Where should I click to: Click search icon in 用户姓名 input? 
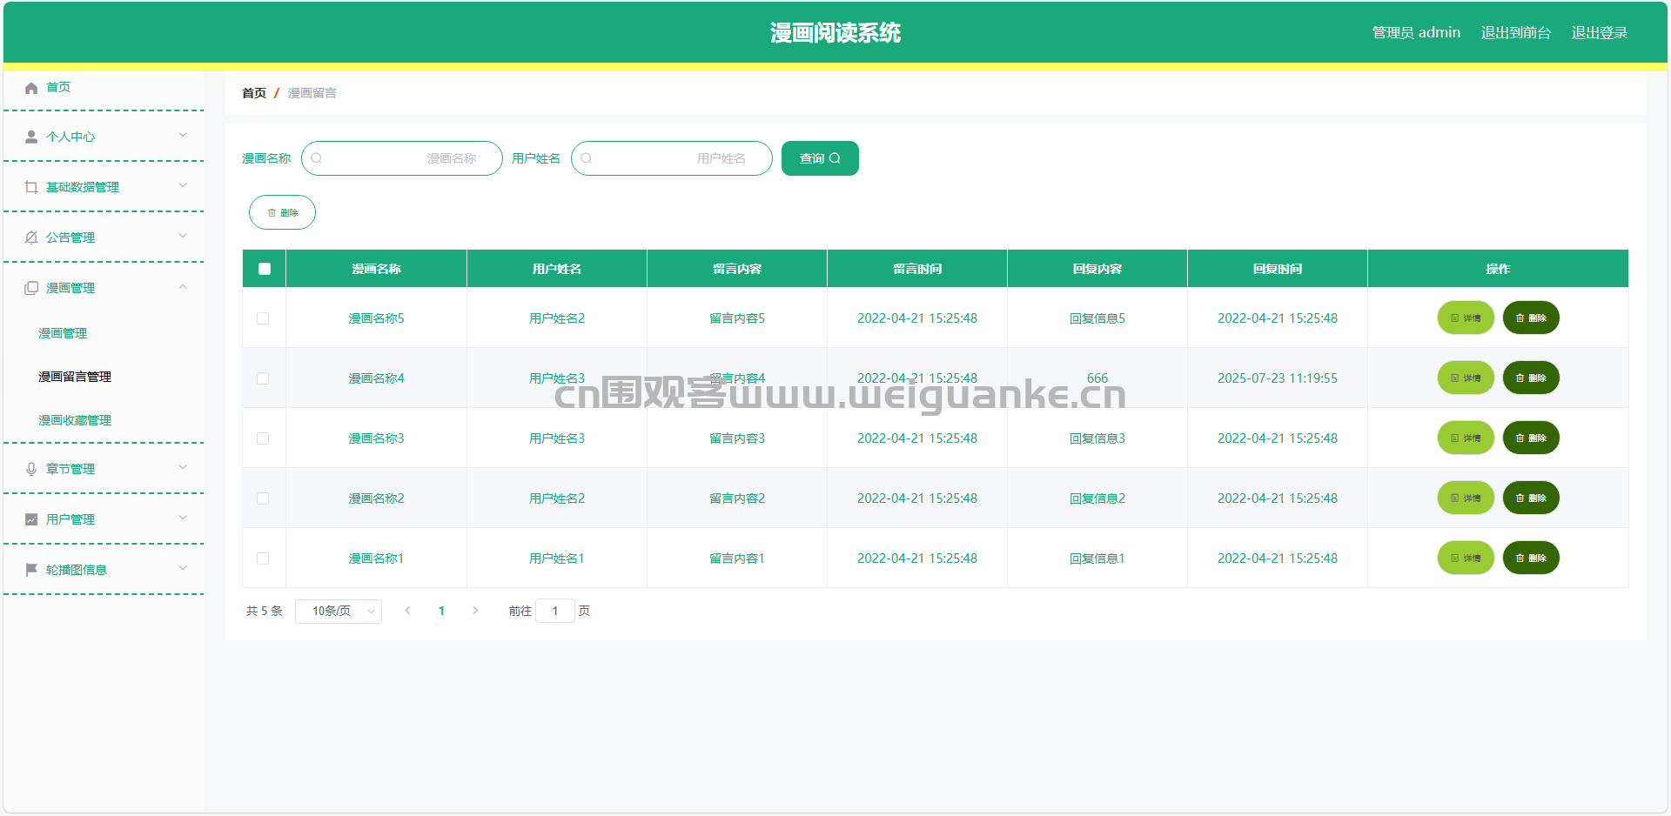(x=587, y=158)
